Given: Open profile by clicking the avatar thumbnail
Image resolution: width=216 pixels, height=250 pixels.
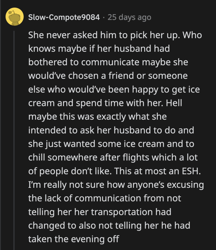Looking at the screenshot, I should (15, 17).
